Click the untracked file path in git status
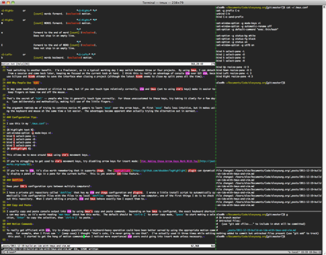Viewport: 326px width, 255px height. [x=261, y=230]
